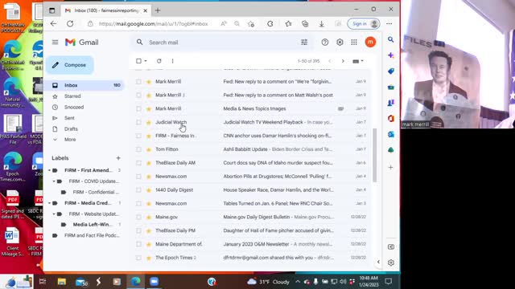The width and height of the screenshot is (515, 289).
Task: Collapse the FIRM - Website Updat sublabel
Action: [54, 214]
